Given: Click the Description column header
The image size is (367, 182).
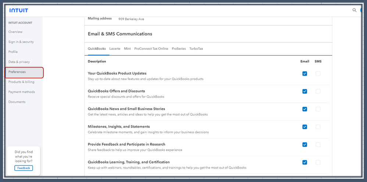Looking at the screenshot, I should point(97,61).
